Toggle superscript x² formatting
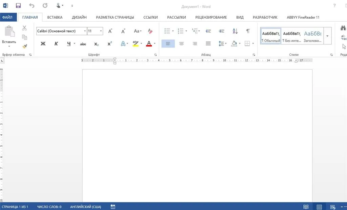Screen dimensions: 347x210 pos(109,44)
